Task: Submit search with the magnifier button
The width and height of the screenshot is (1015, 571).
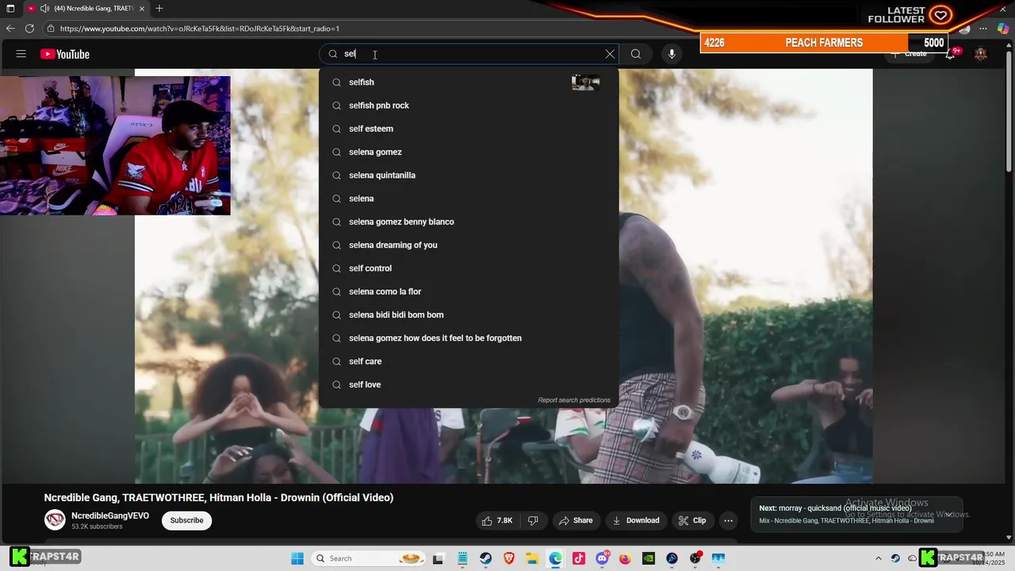Action: 636,54
